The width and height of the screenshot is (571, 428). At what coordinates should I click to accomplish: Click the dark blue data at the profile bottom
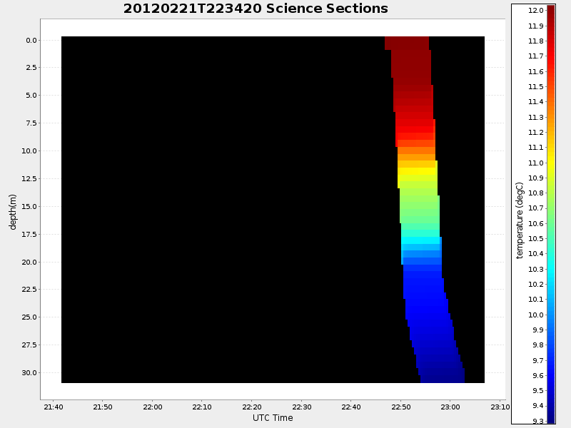[x=443, y=376]
